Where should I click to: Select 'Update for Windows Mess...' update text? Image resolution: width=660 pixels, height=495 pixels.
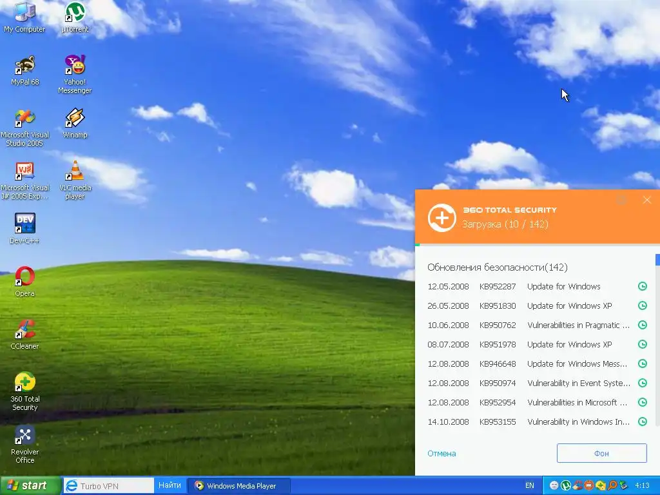577,364
